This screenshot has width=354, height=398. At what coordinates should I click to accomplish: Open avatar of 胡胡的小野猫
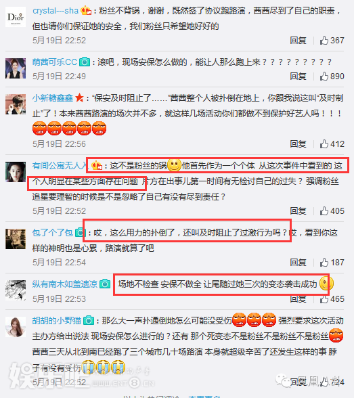pos(16,327)
